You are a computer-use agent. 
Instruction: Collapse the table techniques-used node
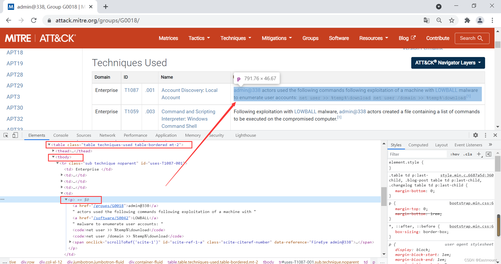(x=49, y=144)
